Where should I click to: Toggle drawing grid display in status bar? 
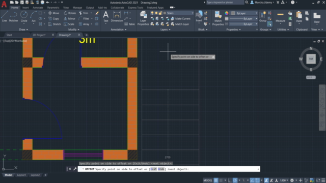point(216,180)
